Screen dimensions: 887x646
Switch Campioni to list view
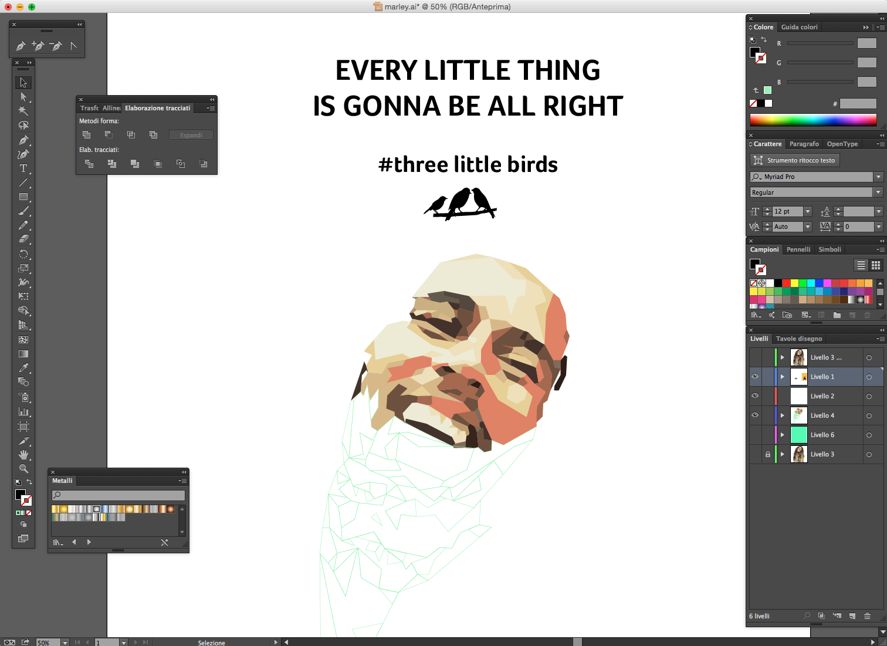[x=861, y=265]
